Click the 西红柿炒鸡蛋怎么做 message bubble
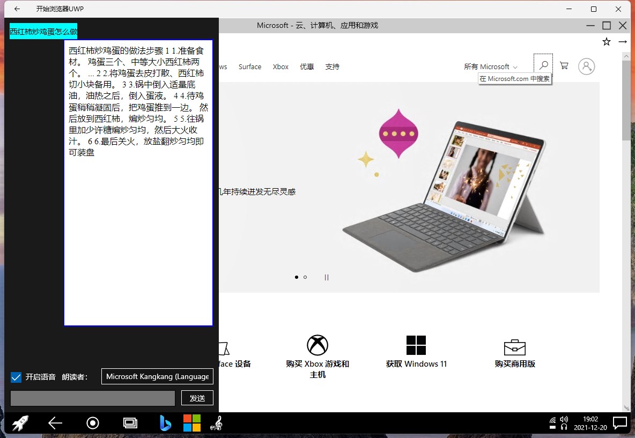Viewport: 635px width, 438px height. (43, 31)
